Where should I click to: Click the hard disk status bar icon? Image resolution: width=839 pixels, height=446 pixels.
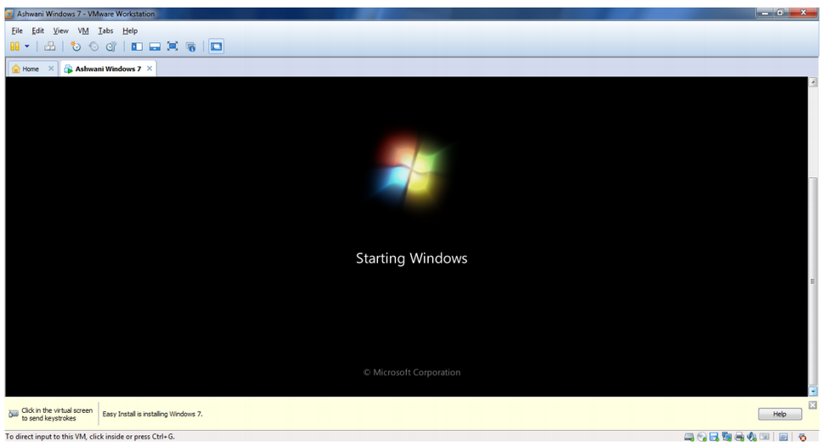pos(689,438)
